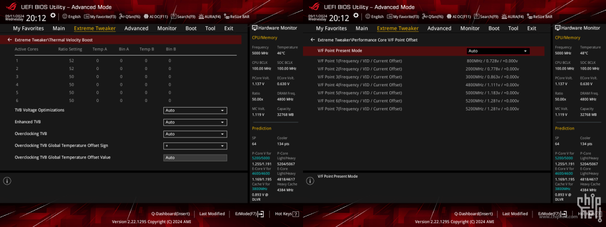This screenshot has height=227, width=606.
Task: Go back using arrow beside Performance Core V/F path
Action: coord(313,40)
